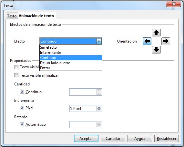Click the Retardo delay input field
This screenshot has height=147, width=184.
coord(83,125)
